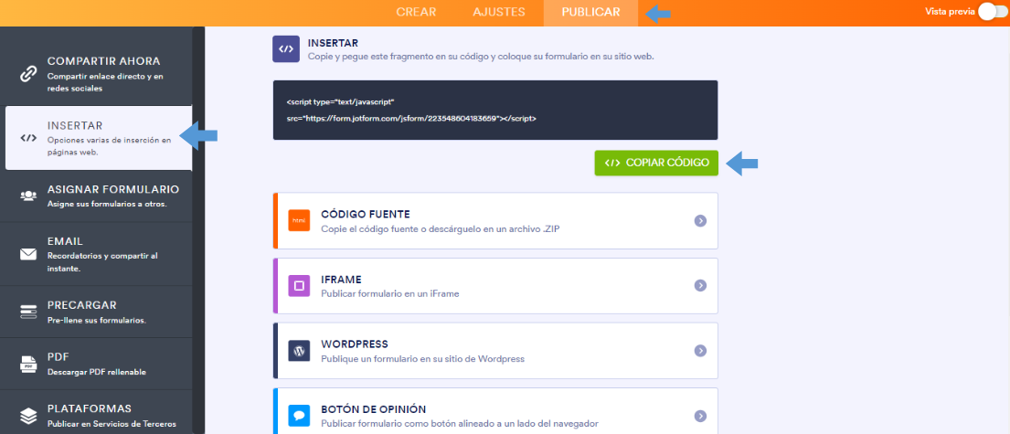Click the people icon for Asignar Formulario
This screenshot has width=1010, height=434.
[28, 196]
